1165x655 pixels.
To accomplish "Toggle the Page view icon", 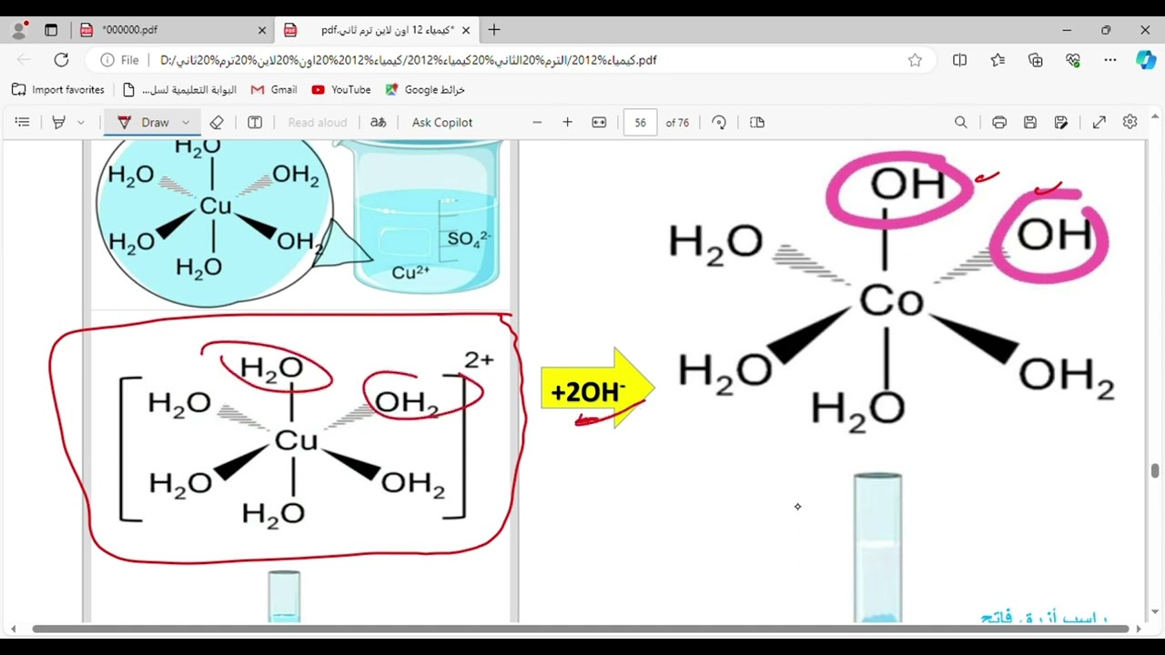I will click(x=757, y=122).
